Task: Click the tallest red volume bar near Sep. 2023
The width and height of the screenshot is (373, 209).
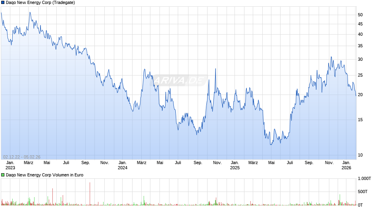Action: pyautogui.click(x=90, y=194)
